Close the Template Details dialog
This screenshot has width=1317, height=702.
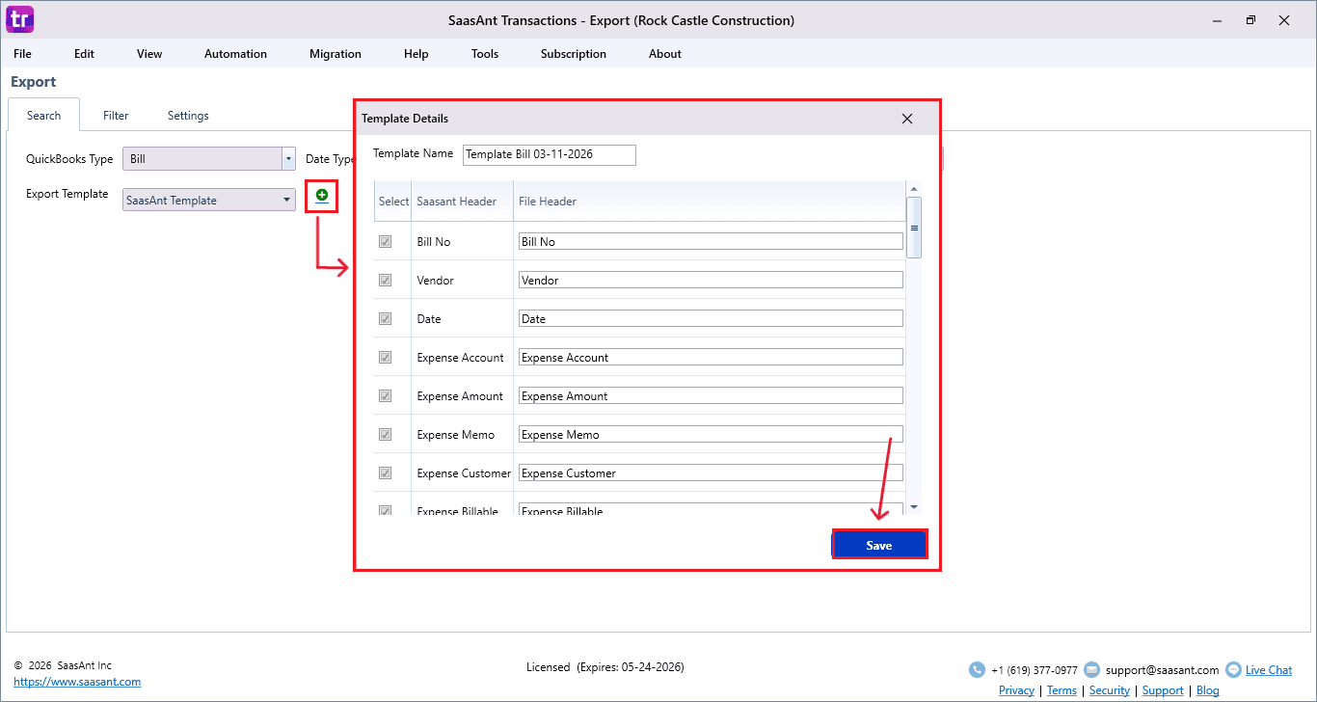click(x=906, y=119)
